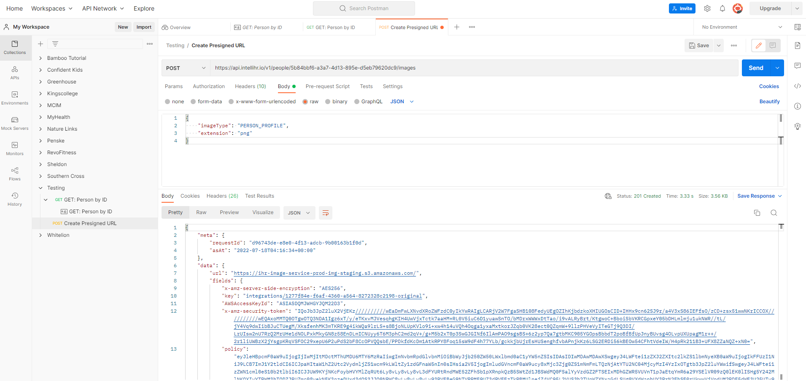Switch to edit mode pencil icon

point(759,46)
